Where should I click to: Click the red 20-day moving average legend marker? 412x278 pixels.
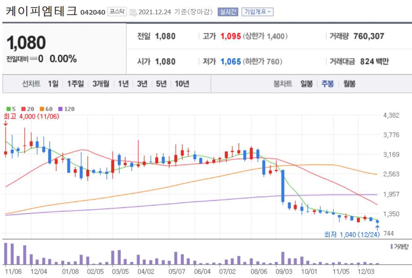[x=23, y=109]
